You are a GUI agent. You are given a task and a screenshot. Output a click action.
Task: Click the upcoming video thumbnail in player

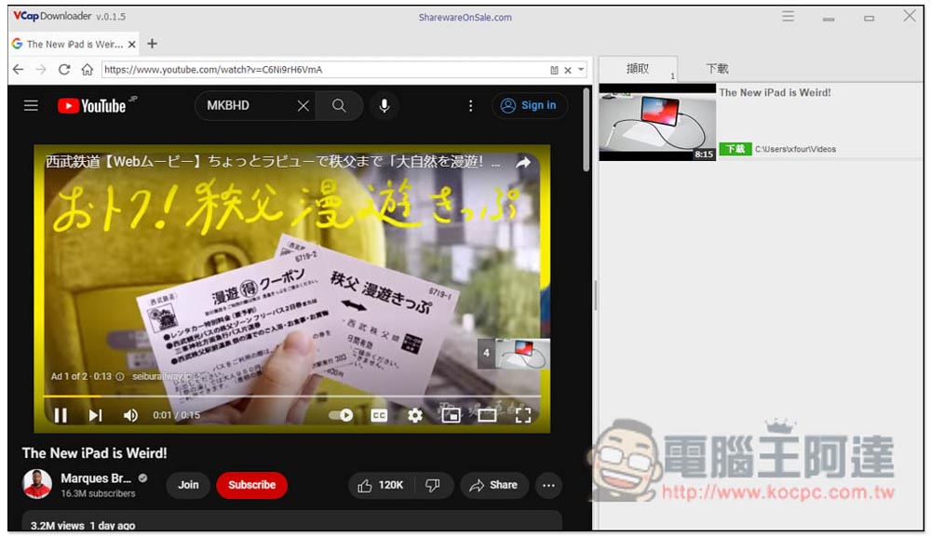click(522, 353)
